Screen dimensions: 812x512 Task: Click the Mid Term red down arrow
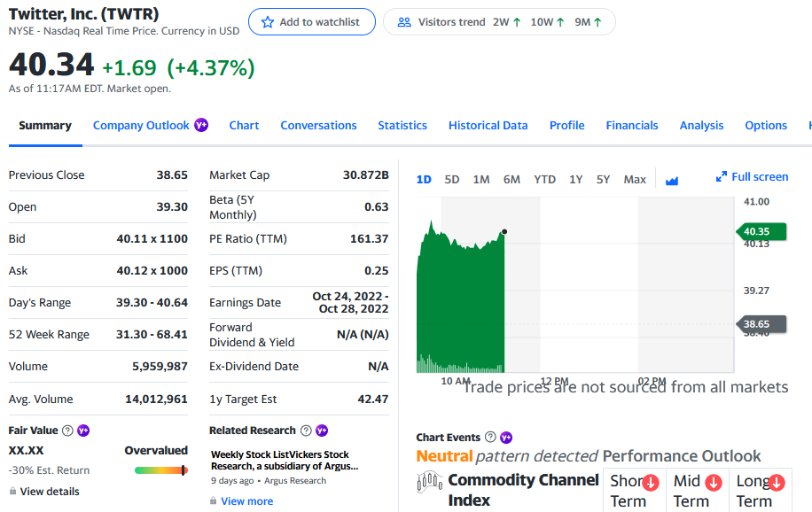(x=714, y=483)
